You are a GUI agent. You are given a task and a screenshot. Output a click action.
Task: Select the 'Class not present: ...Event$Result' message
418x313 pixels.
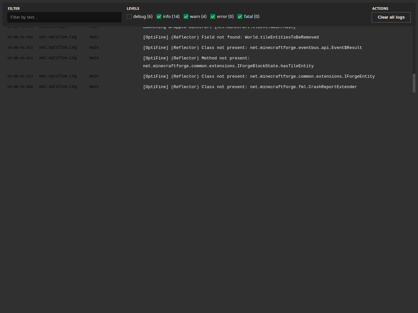tap(252, 48)
